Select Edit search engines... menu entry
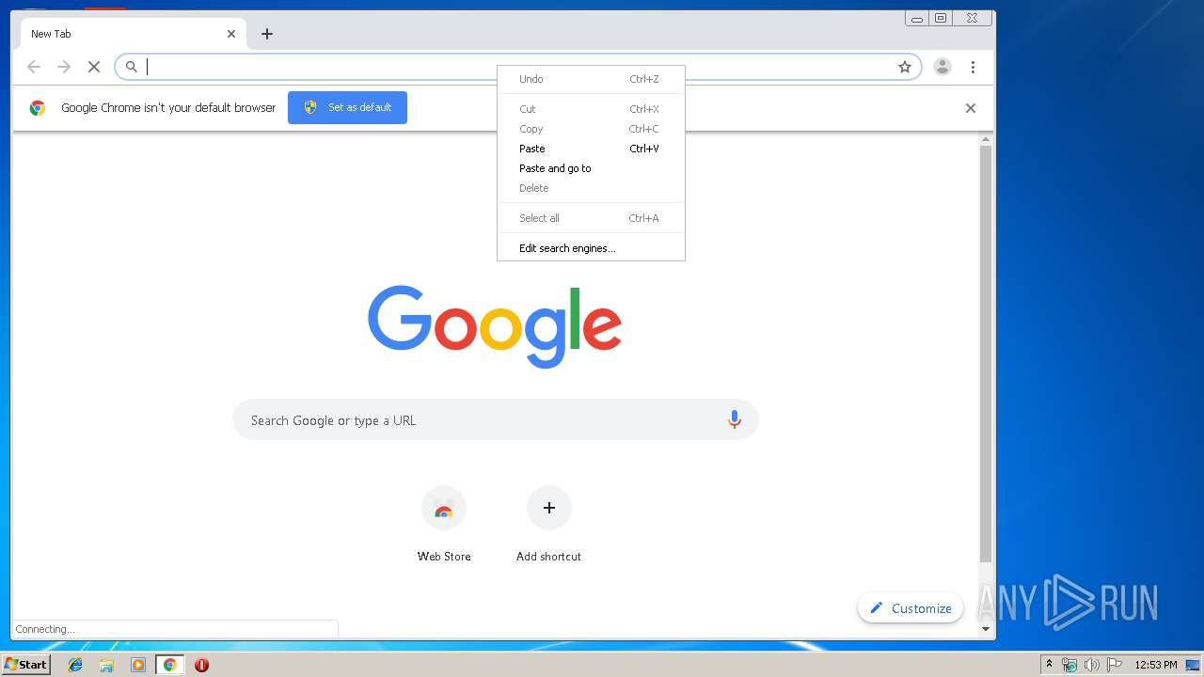The width and height of the screenshot is (1204, 677). click(591, 248)
